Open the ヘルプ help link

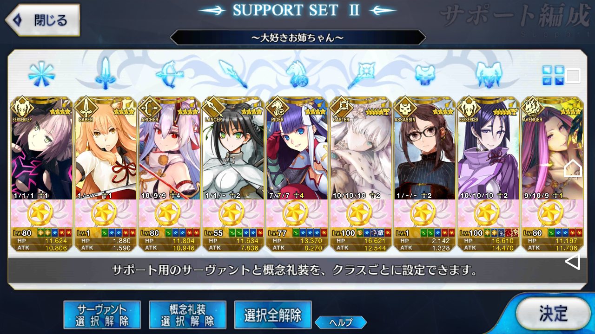(341, 322)
